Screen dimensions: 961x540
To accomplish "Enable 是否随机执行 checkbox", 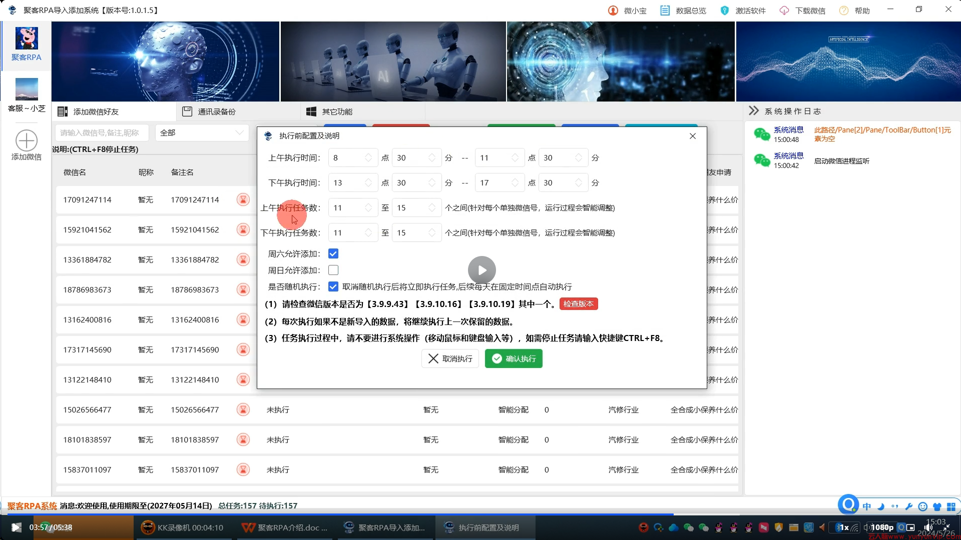I will (x=333, y=286).
